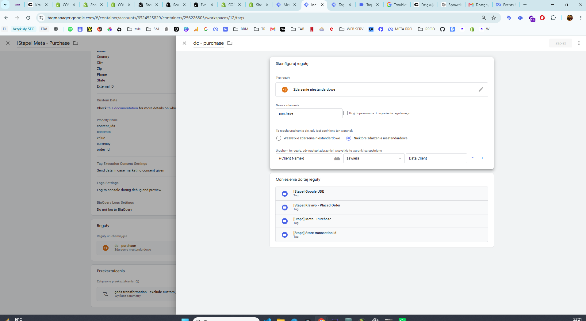Image resolution: width=586 pixels, height=321 pixels.
Task: Click the event name field containing purchase
Action: click(309, 113)
